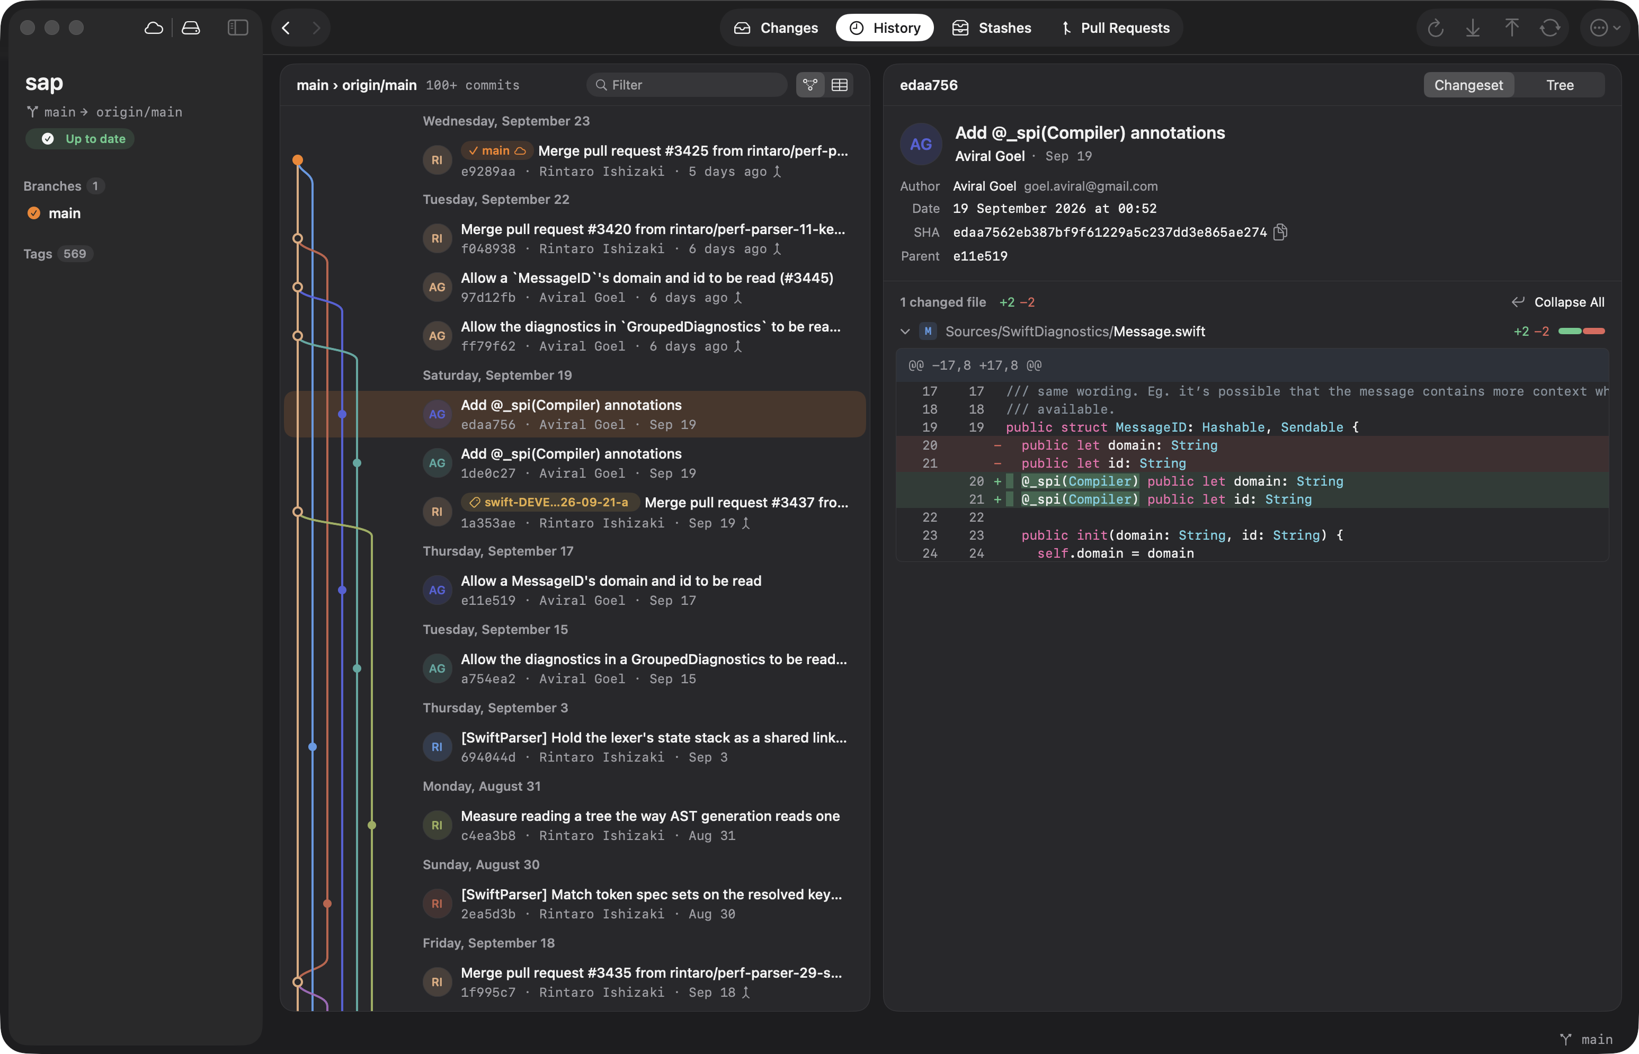
Task: Open parent commit e11e519 link
Action: [980, 256]
